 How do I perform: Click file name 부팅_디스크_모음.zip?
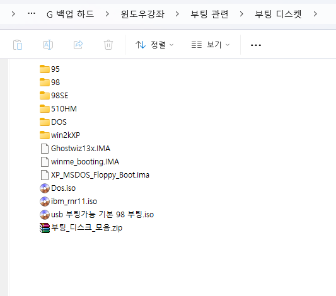click(x=87, y=228)
